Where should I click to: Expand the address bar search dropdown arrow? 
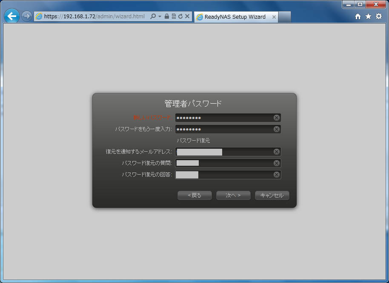point(160,17)
